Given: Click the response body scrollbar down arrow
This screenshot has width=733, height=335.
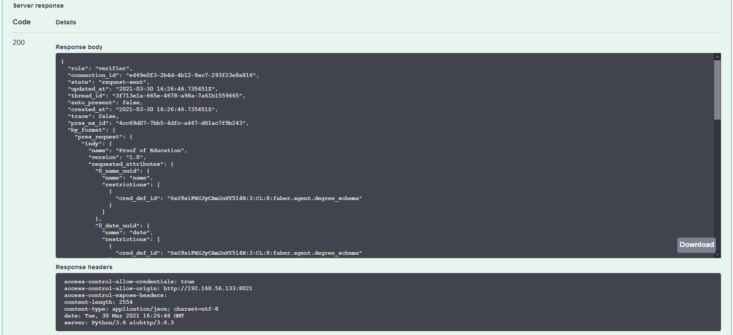Looking at the screenshot, I should (717, 254).
